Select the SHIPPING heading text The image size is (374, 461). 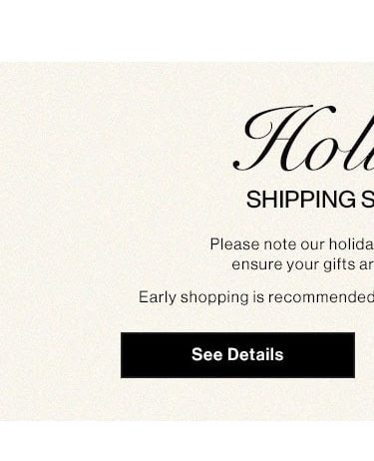(301, 200)
